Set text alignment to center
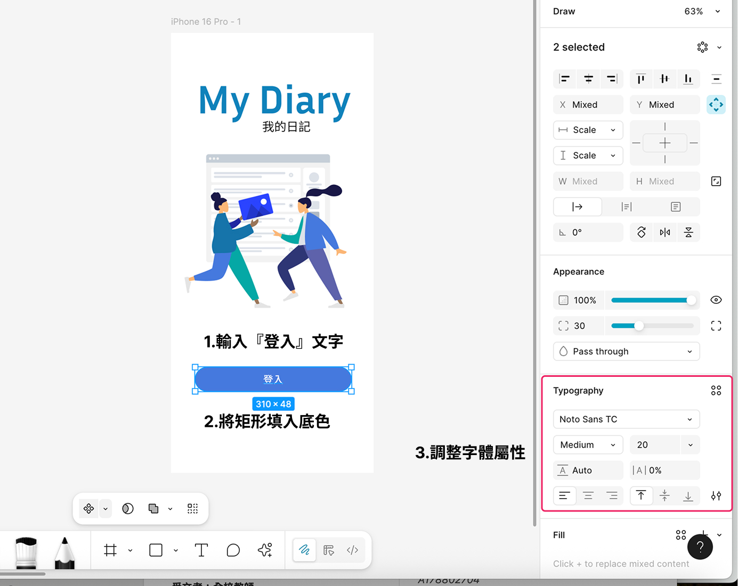The width and height of the screenshot is (738, 586). [x=588, y=496]
